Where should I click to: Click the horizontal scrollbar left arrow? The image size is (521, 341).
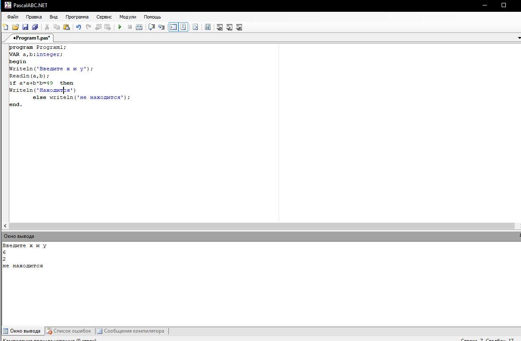pos(5,226)
